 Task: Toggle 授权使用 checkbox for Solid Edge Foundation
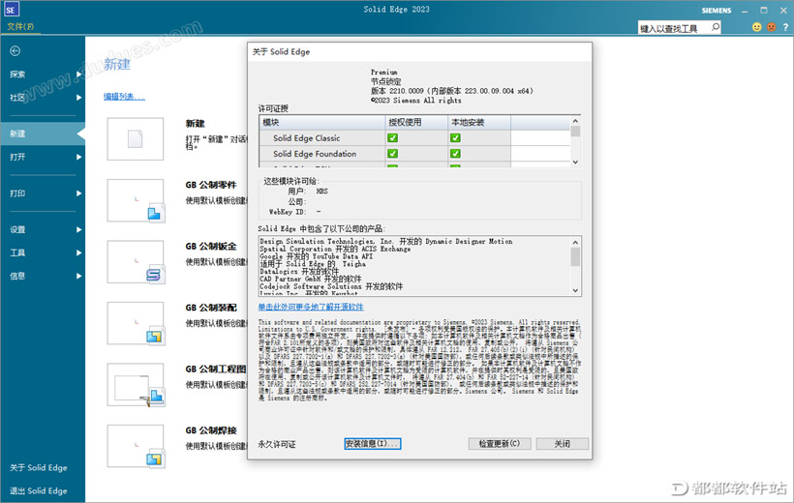pyautogui.click(x=392, y=154)
